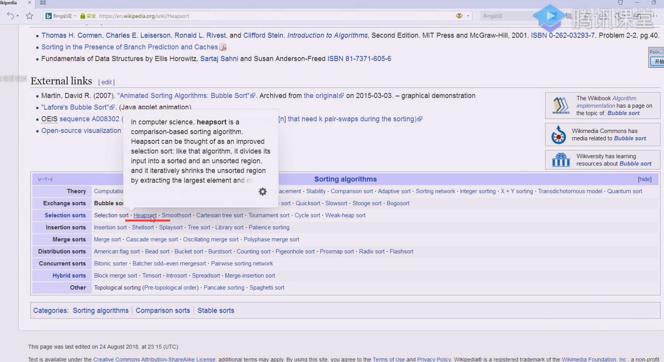Click the tab grid icon beside the tab
The width and height of the screenshot is (664, 362).
click(43, 3)
